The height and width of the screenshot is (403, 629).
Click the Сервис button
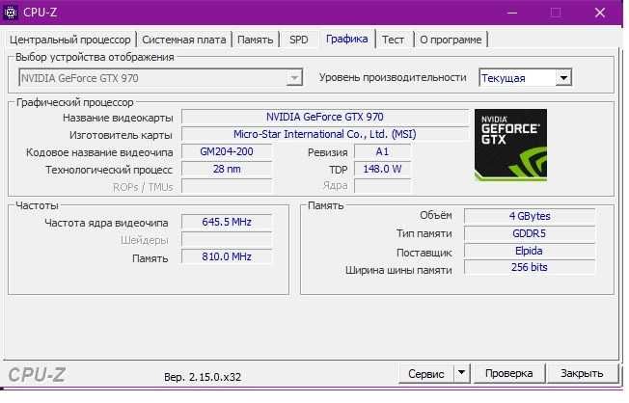coord(426,374)
